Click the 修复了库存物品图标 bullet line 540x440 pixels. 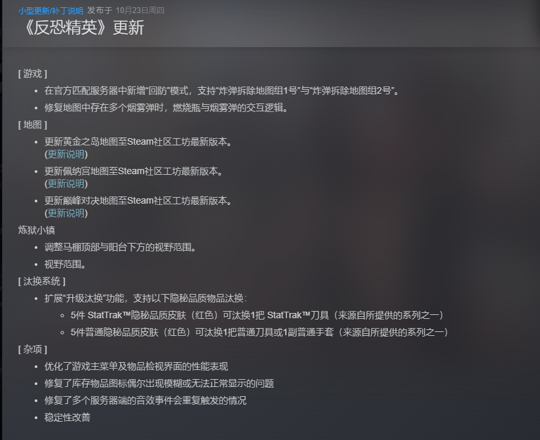[159, 383]
